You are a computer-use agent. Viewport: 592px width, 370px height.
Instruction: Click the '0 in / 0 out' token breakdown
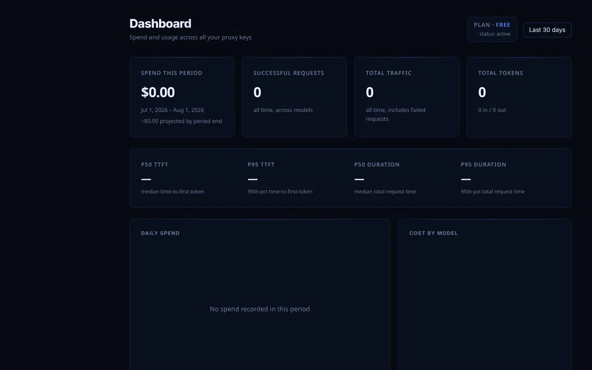[492, 110]
